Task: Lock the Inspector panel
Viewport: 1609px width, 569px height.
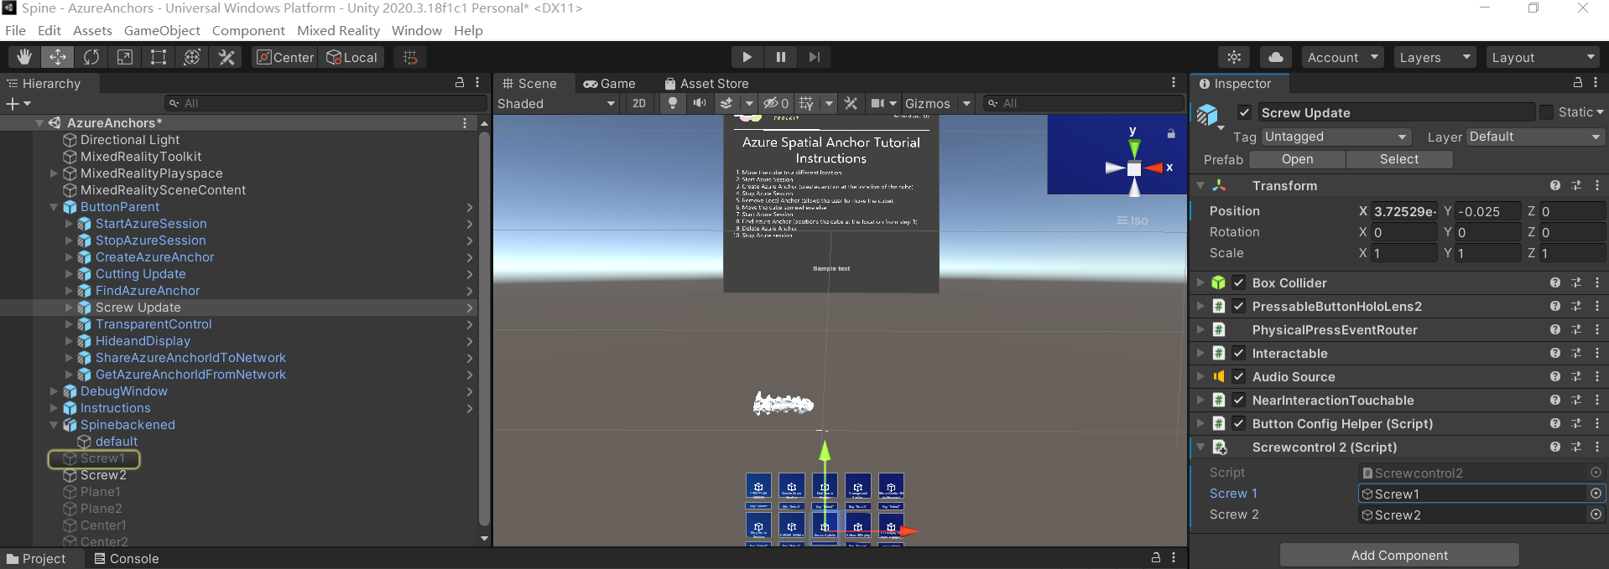Action: pos(1578,83)
